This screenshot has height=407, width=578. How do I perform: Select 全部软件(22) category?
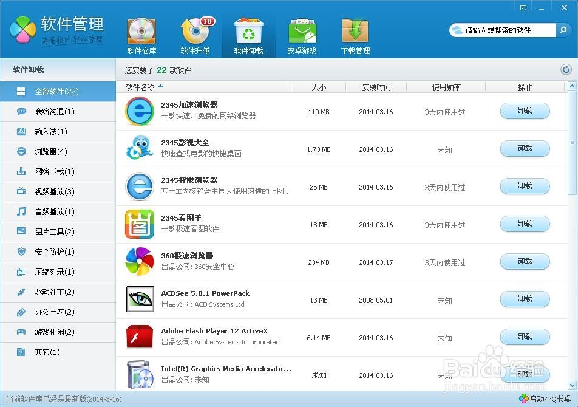click(58, 92)
